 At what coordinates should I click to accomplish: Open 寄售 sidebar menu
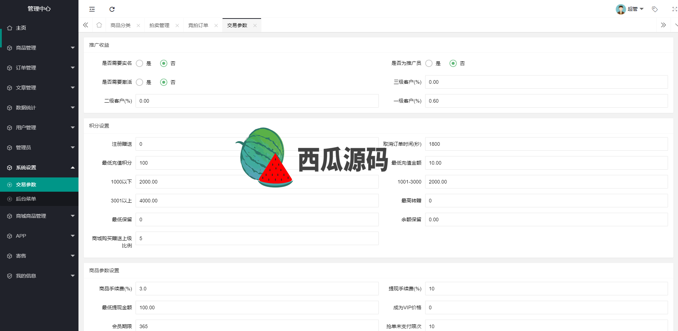(x=39, y=256)
